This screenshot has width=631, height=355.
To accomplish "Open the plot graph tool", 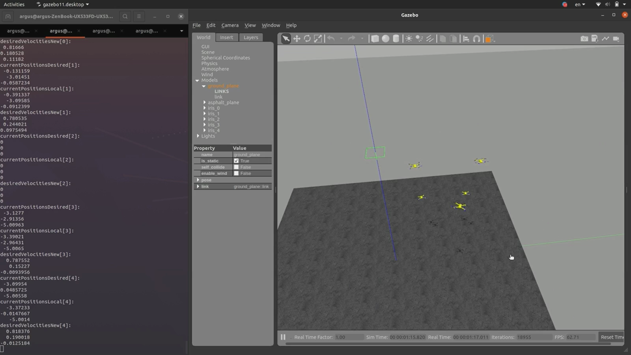I will click(605, 39).
